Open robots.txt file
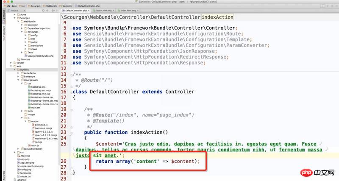The height and width of the screenshot is (181, 339). pos(24,176)
